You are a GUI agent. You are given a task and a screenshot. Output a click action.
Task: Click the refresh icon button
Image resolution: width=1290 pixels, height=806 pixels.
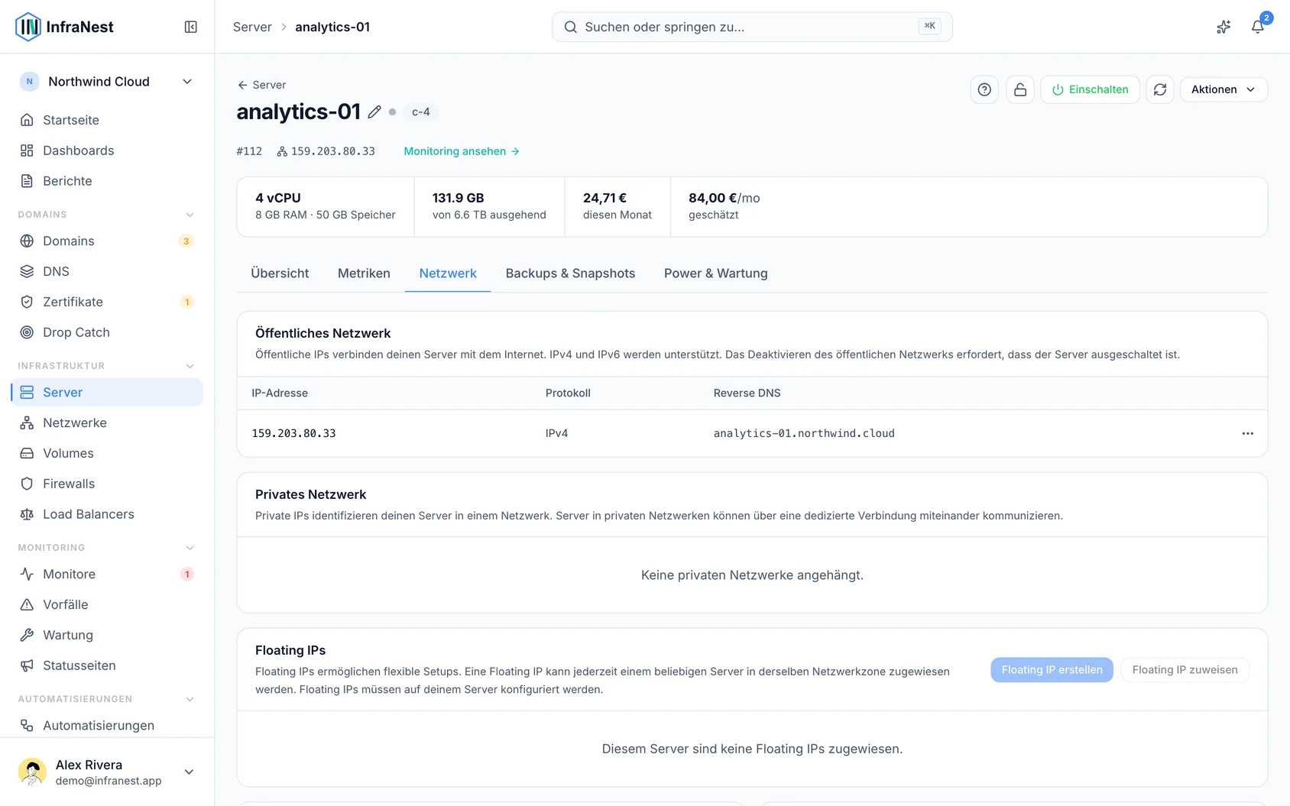pyautogui.click(x=1160, y=89)
